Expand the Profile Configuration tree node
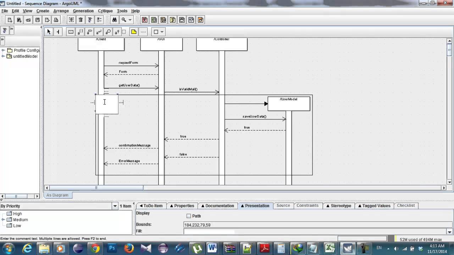Viewport: 454px width, 255px height. pos(3,50)
